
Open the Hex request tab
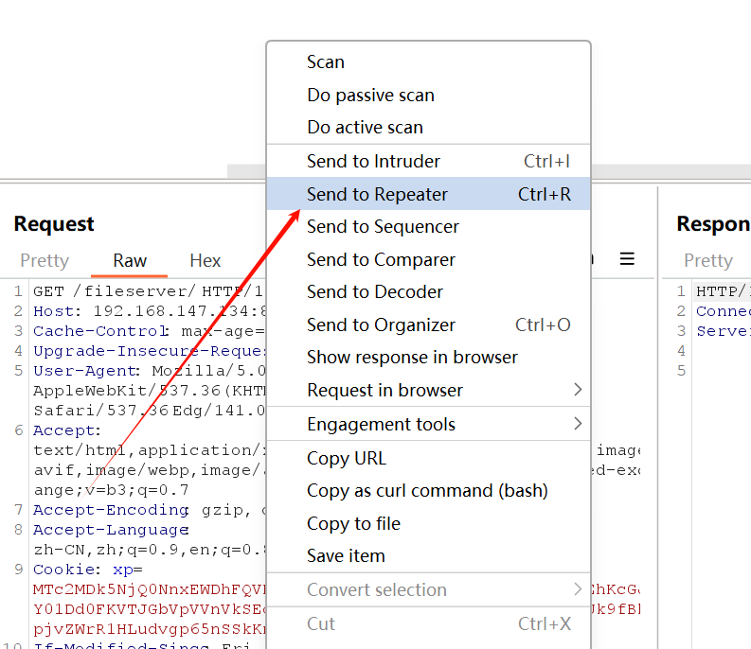(205, 261)
